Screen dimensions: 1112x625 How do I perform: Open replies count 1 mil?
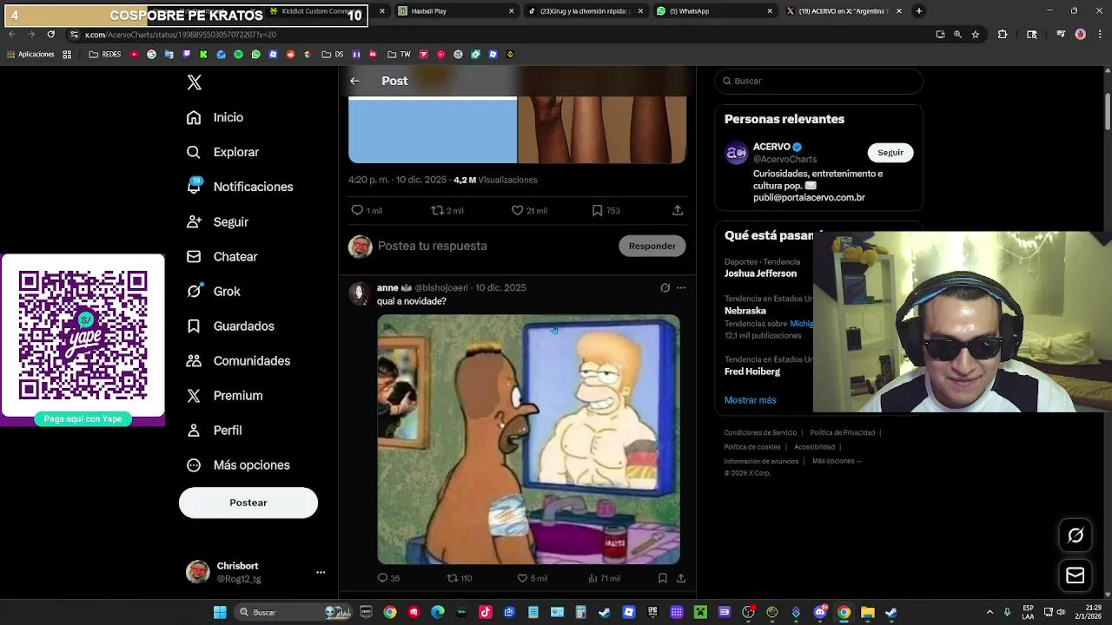[x=367, y=210]
